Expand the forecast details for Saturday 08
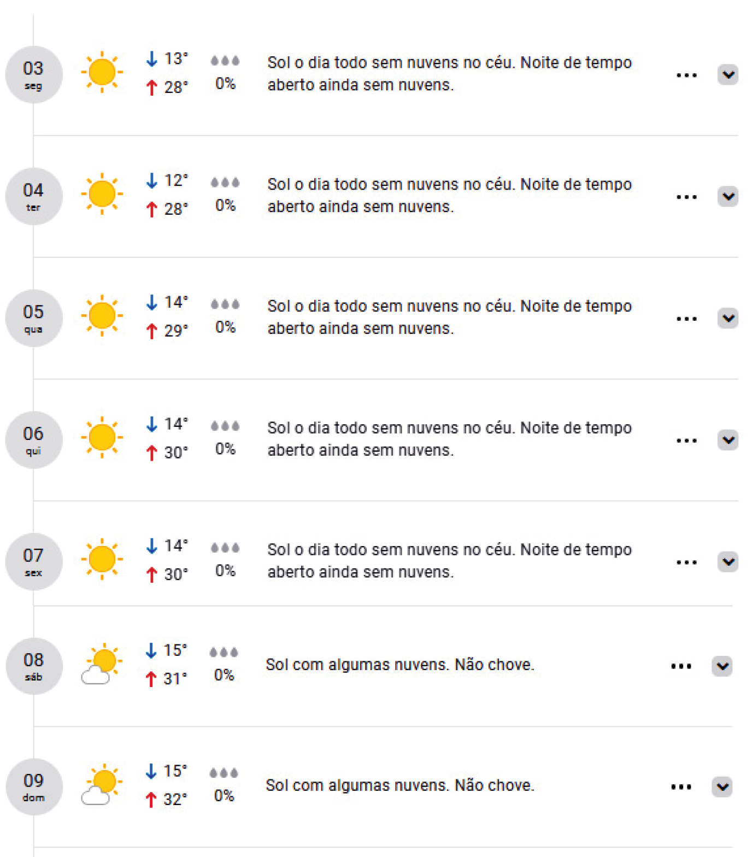Screen dimensions: 752x857 [x=722, y=666]
